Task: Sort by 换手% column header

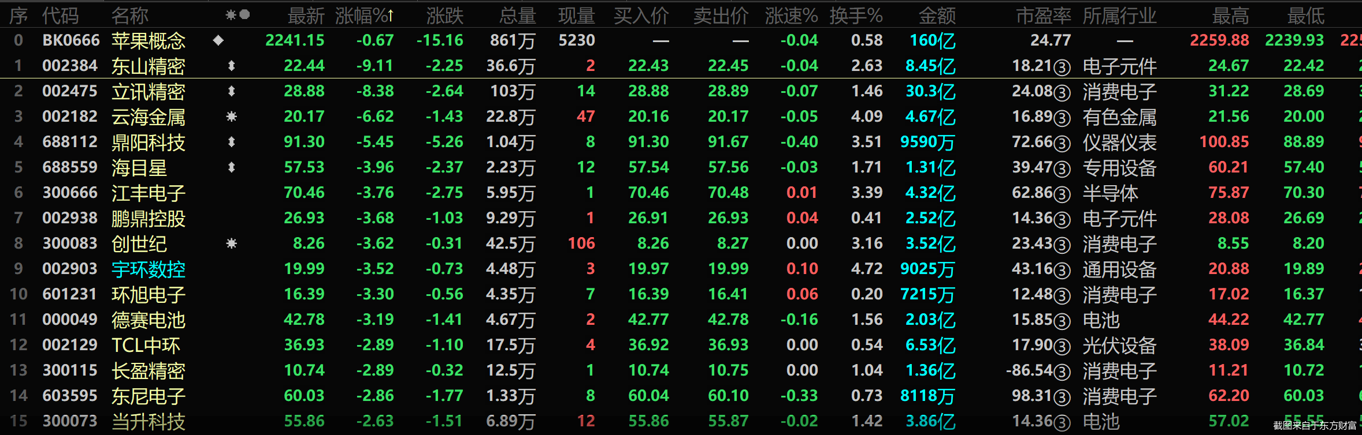Action: click(856, 16)
